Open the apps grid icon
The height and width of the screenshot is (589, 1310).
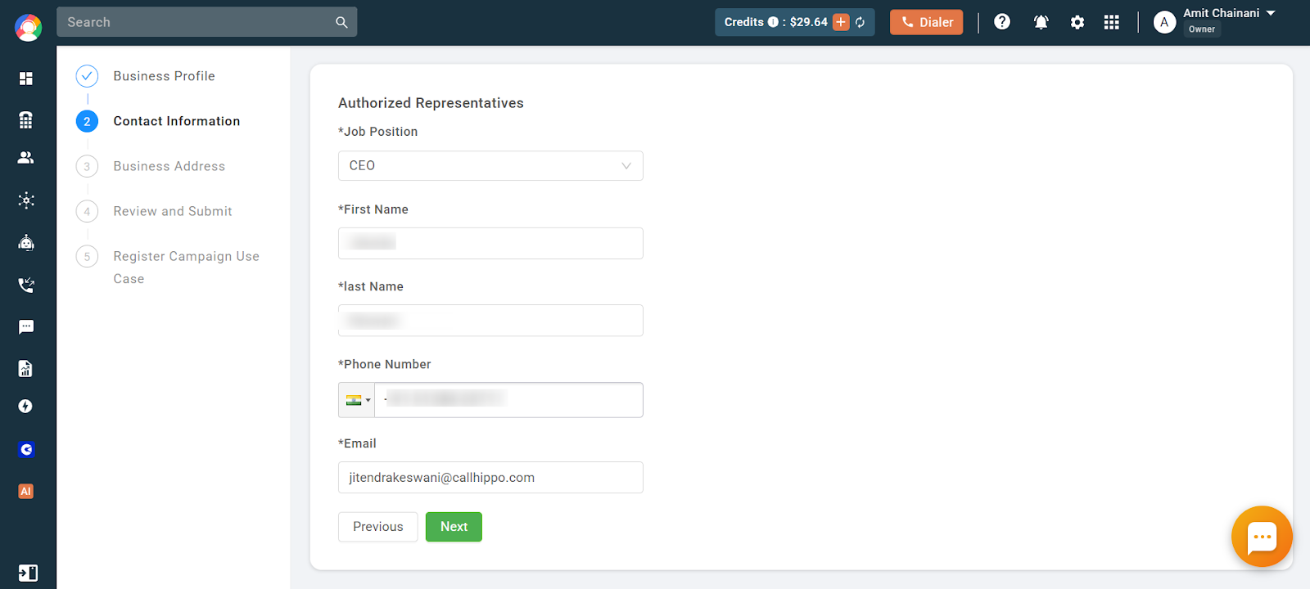pos(1111,22)
